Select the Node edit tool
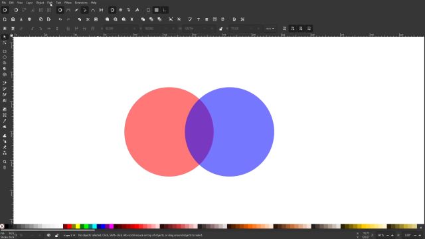Viewport: 425px width, 239px height. [5, 42]
